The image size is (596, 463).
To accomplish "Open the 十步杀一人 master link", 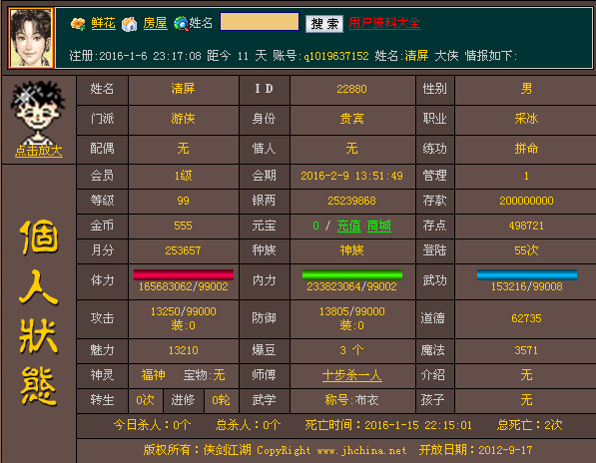I will [352, 375].
